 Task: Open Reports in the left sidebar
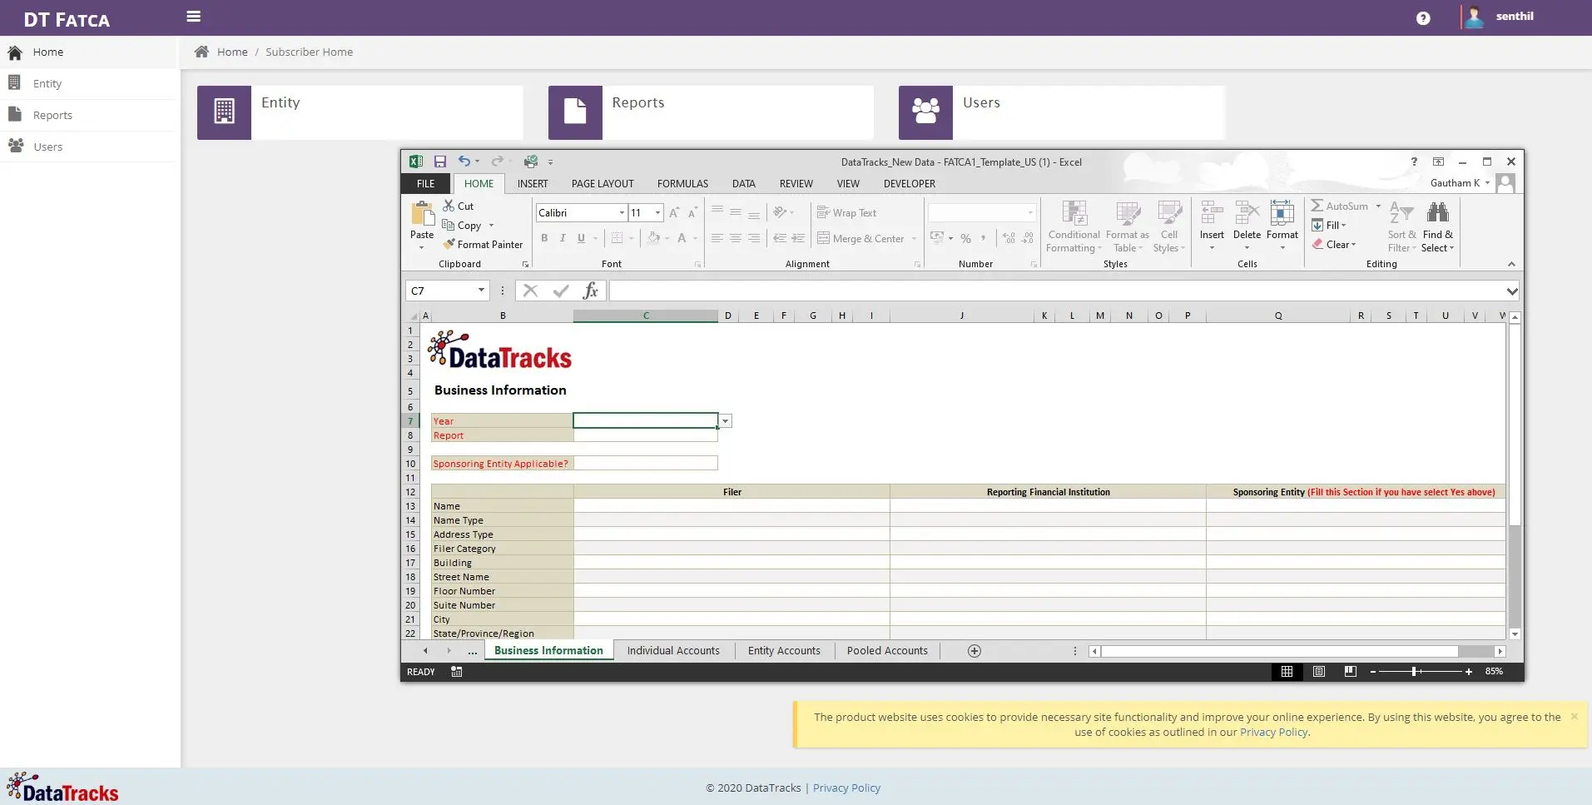pos(52,116)
